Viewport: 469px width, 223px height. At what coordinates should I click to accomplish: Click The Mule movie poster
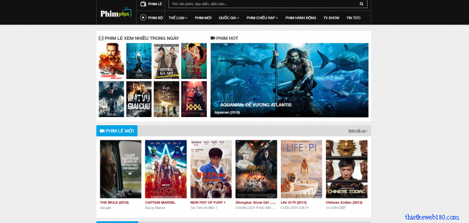point(121,169)
